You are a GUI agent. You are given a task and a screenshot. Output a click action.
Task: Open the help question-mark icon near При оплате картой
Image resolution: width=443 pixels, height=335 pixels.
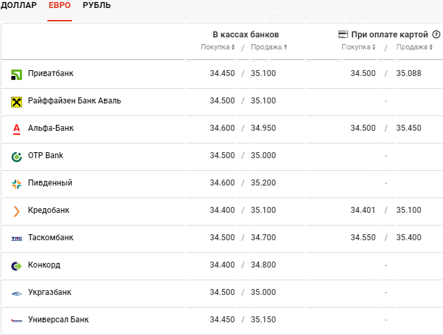436,35
